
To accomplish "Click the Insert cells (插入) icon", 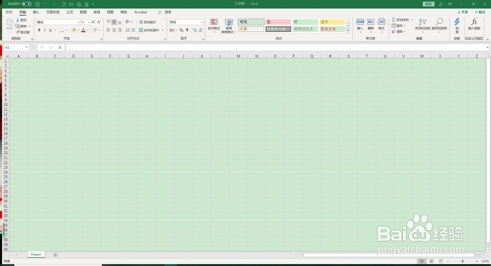I will [x=360, y=22].
